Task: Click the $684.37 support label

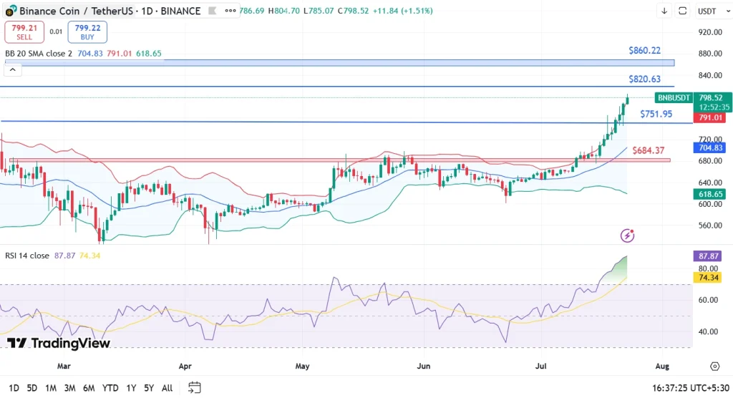Action: [x=649, y=150]
